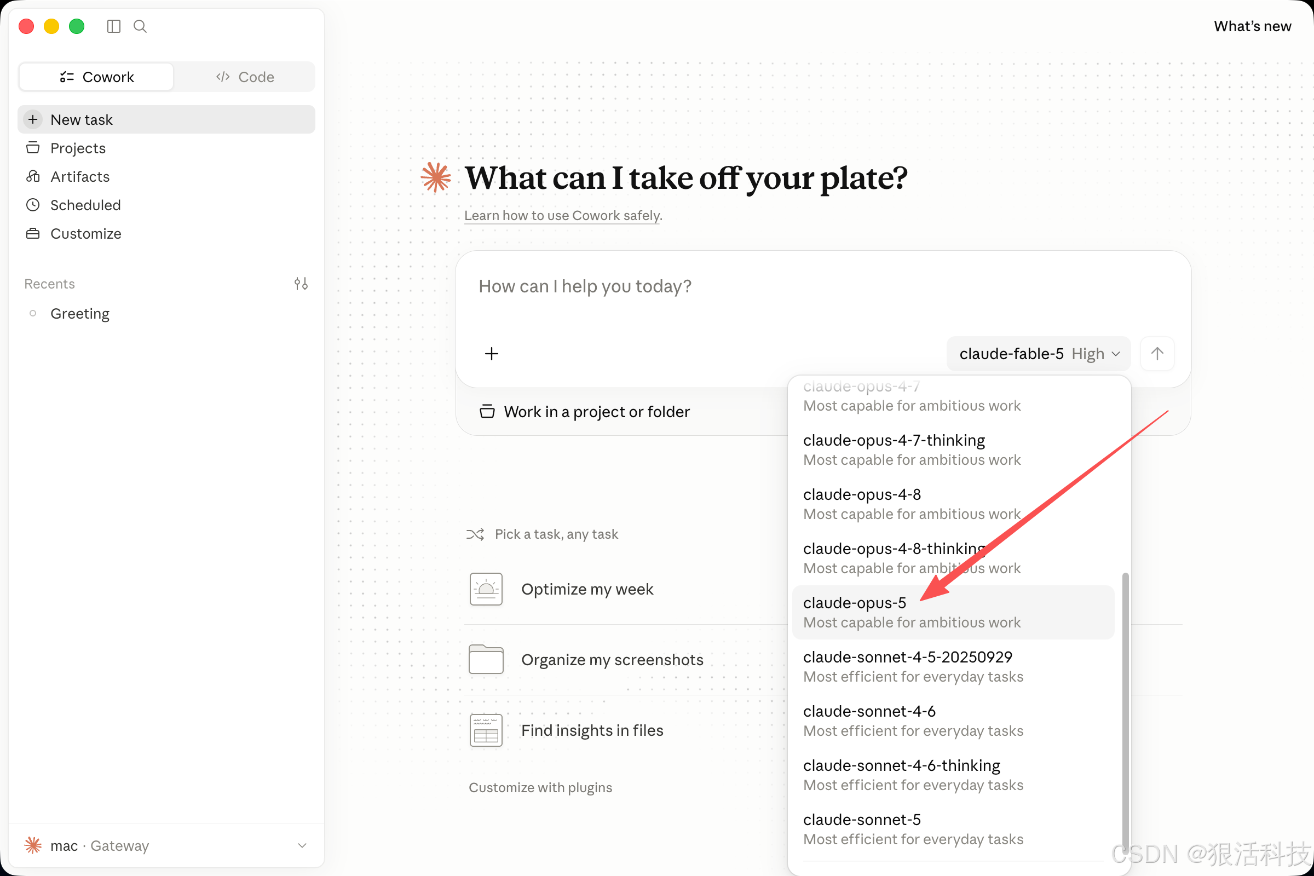Screen dimensions: 1314x876
Task: Click Pick a task, any task shuffle label
Action: (x=556, y=534)
